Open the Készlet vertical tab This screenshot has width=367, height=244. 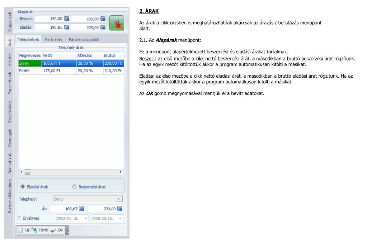click(10, 59)
